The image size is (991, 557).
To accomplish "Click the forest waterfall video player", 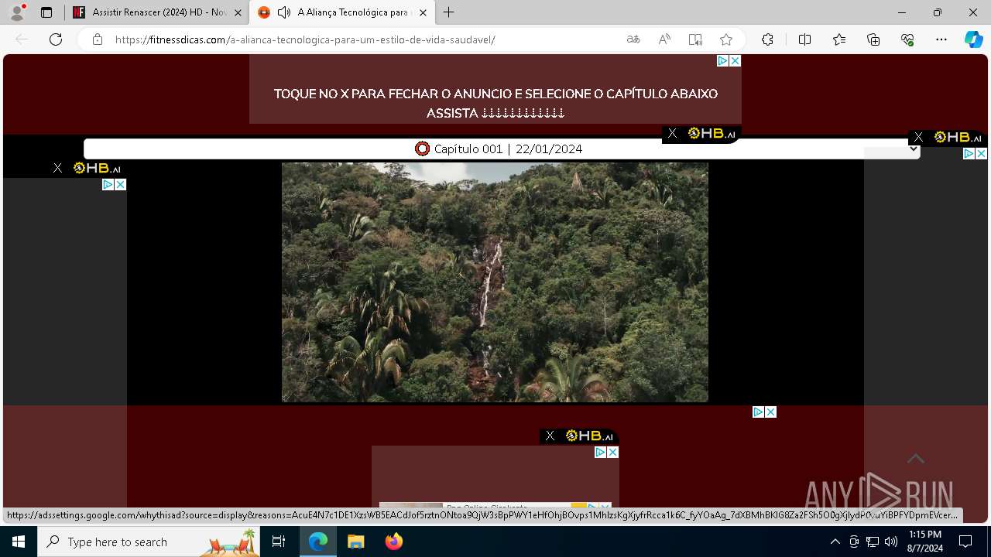I will coord(495,282).
